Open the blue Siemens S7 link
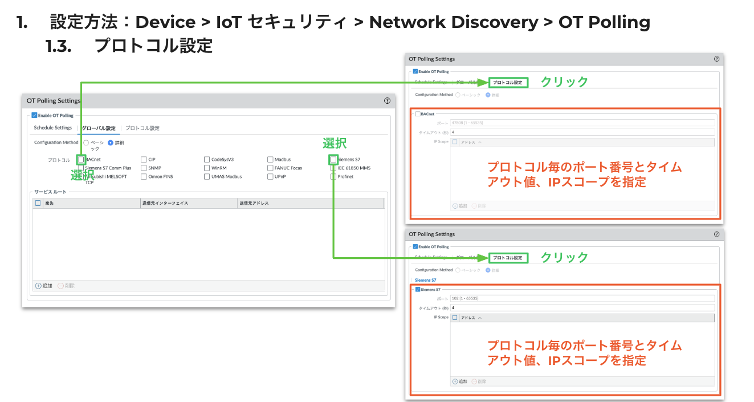The height and width of the screenshot is (402, 754). 426,281
